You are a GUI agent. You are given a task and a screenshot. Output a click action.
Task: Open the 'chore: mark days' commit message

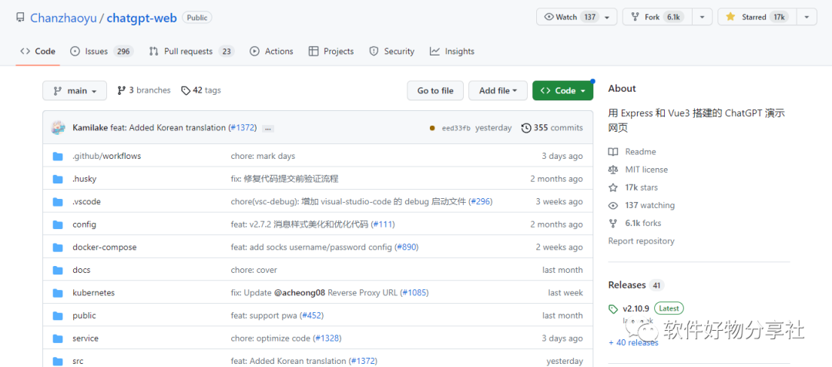[263, 157]
